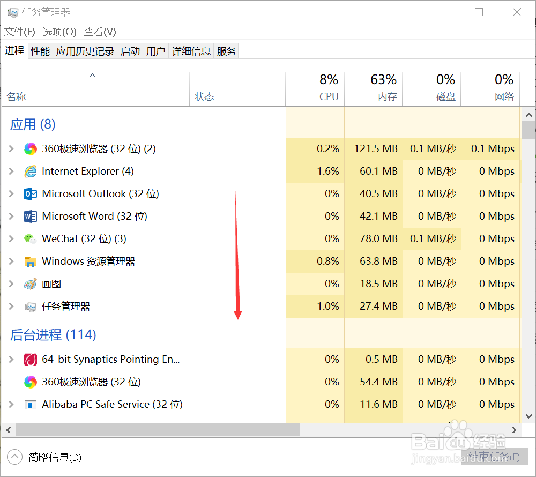Click the 结束任务(E) button
Screen dimensions: 536x477
pyautogui.click(x=495, y=457)
